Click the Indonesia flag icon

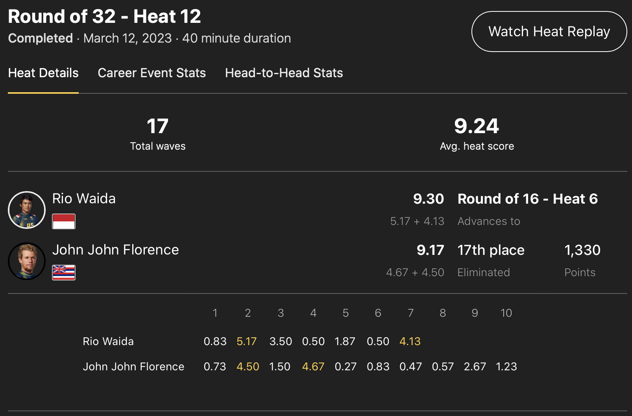click(x=64, y=221)
